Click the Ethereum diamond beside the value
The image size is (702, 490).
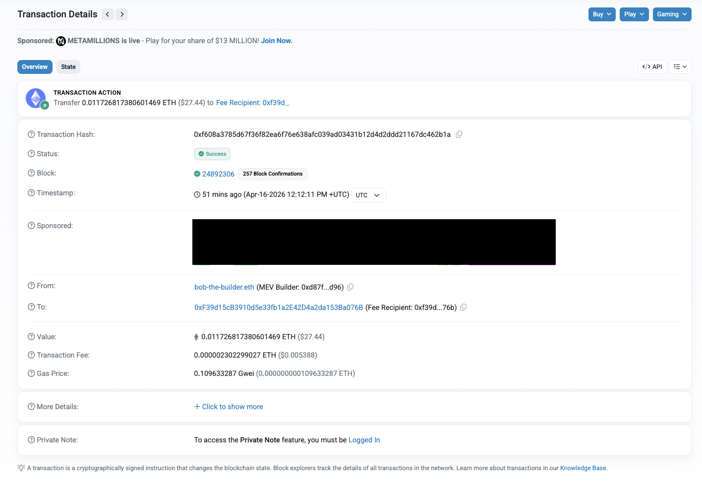(x=196, y=337)
